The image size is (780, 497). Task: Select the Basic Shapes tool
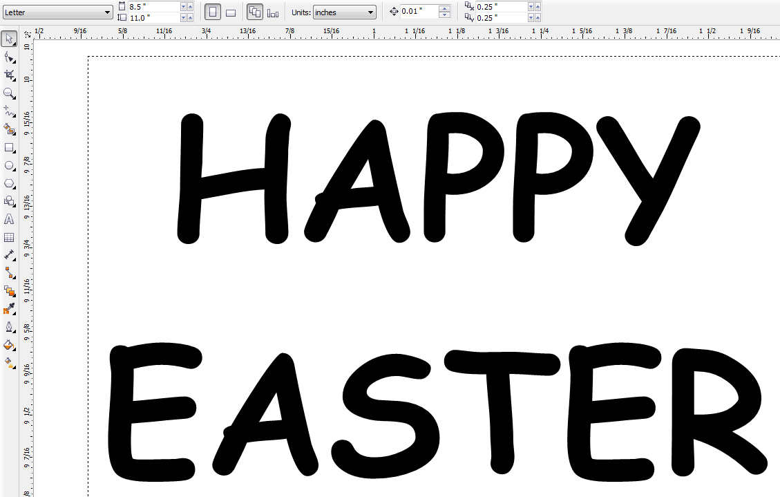pos(9,201)
